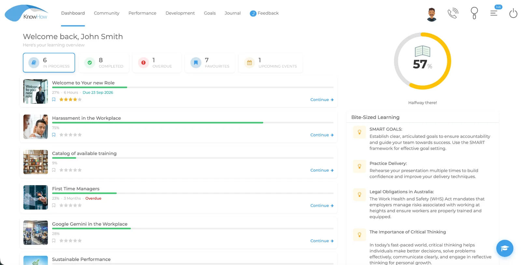Click the 'Due 23 Sep 2026' text
Screen dimensions: 521x265
(98, 92)
